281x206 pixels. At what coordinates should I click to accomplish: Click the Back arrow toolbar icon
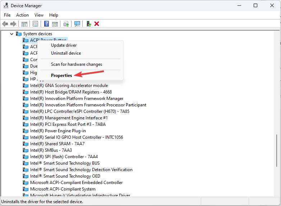click(5, 24)
